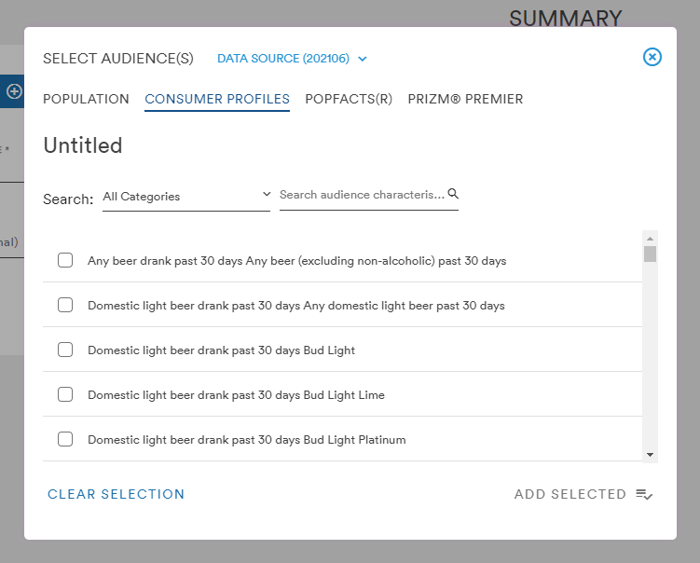Click the list scrollbar down arrow

tap(650, 455)
